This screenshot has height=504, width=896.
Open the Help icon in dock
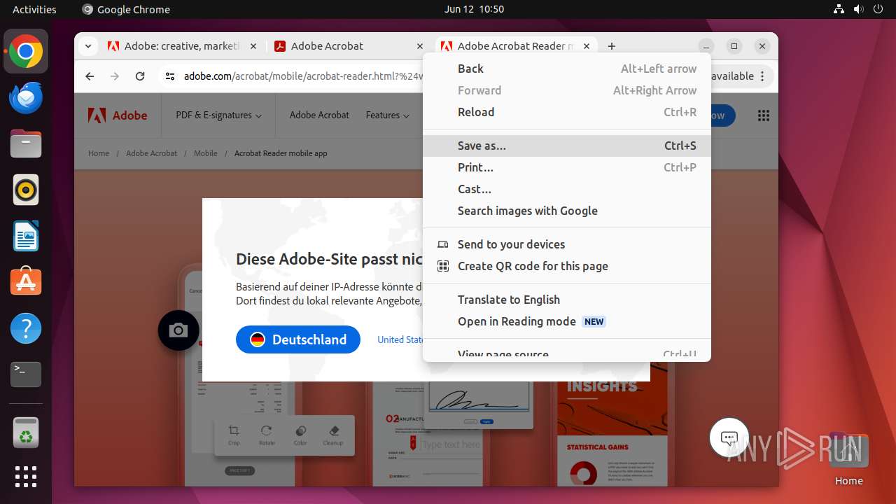[26, 328]
